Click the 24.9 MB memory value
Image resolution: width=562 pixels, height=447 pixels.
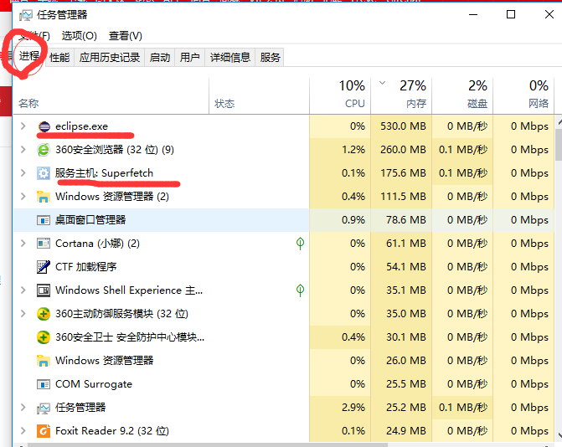[406, 430]
